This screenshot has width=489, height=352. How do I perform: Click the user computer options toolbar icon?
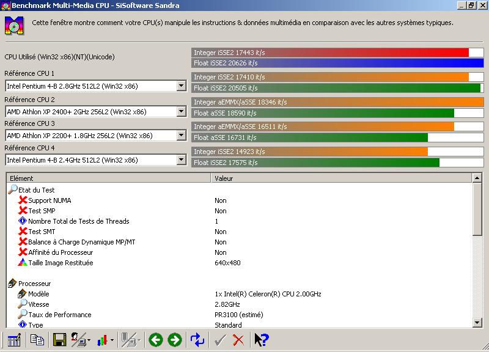coord(78,340)
